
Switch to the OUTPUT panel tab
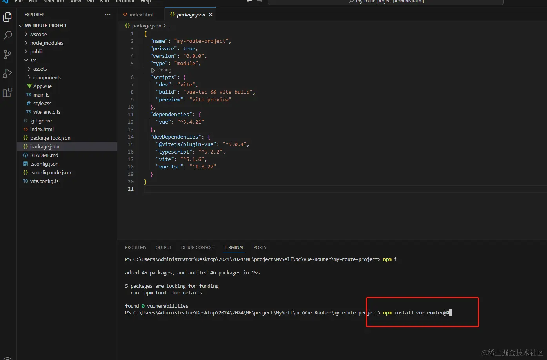(164, 247)
